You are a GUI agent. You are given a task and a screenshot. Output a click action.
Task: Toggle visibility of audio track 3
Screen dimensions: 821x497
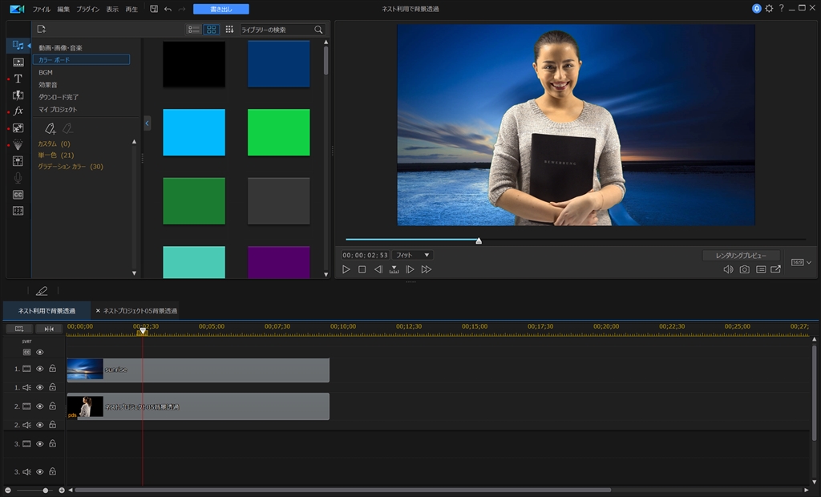pos(40,471)
